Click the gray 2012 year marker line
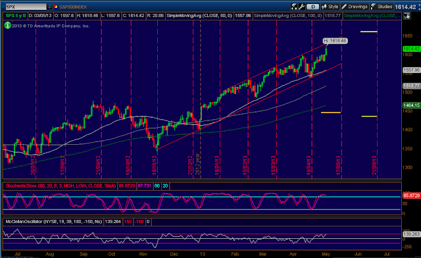Image resolution: width=421 pixels, height=258 pixels. pyautogui.click(x=200, y=99)
